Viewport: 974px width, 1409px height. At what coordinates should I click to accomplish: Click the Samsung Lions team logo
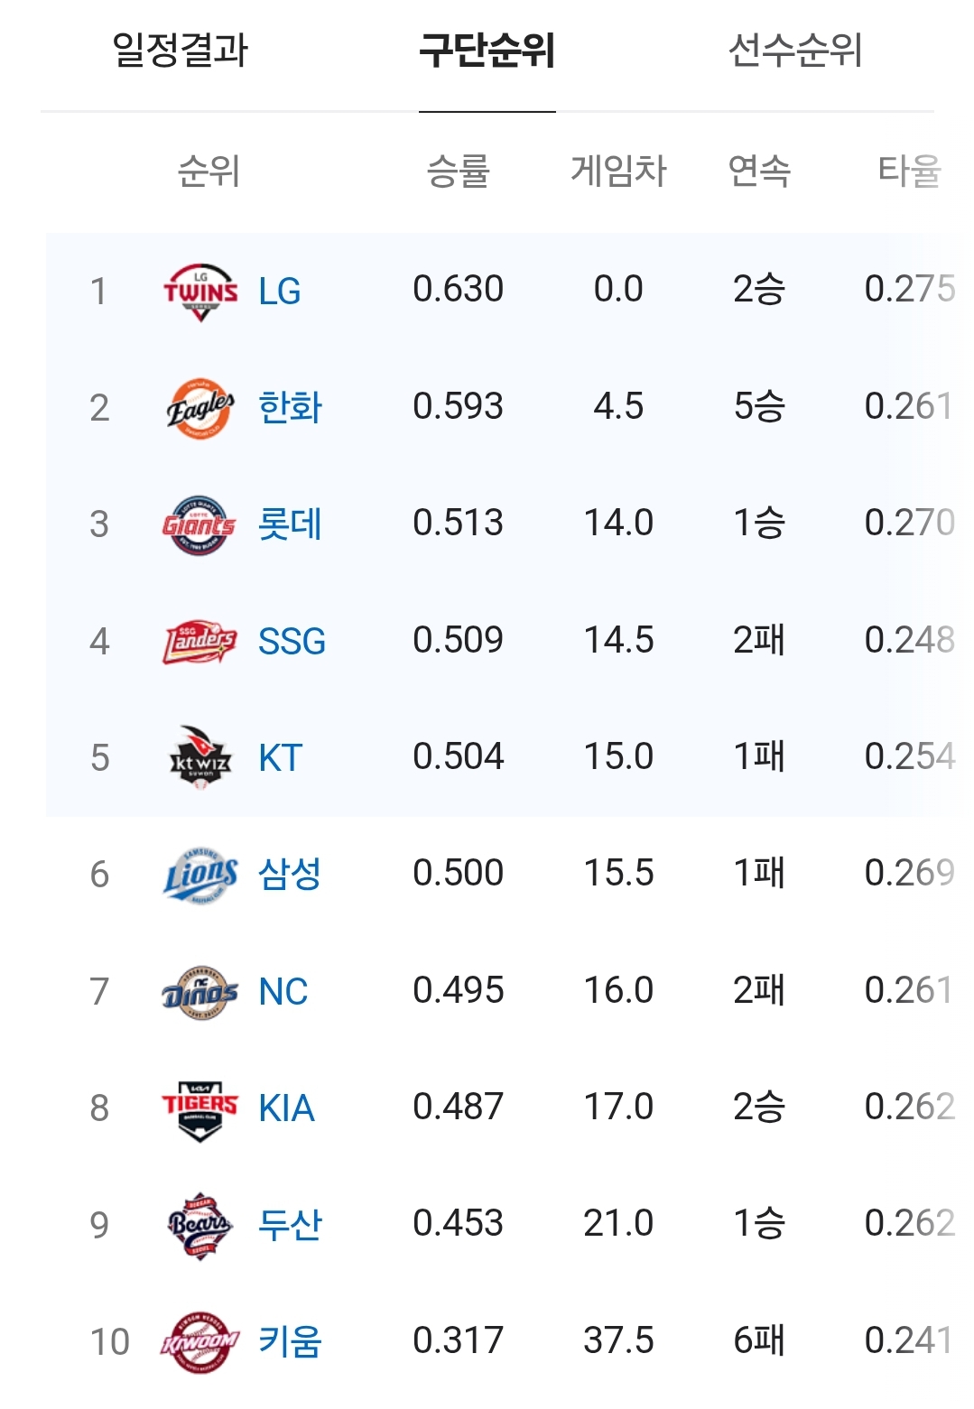pyautogui.click(x=200, y=875)
